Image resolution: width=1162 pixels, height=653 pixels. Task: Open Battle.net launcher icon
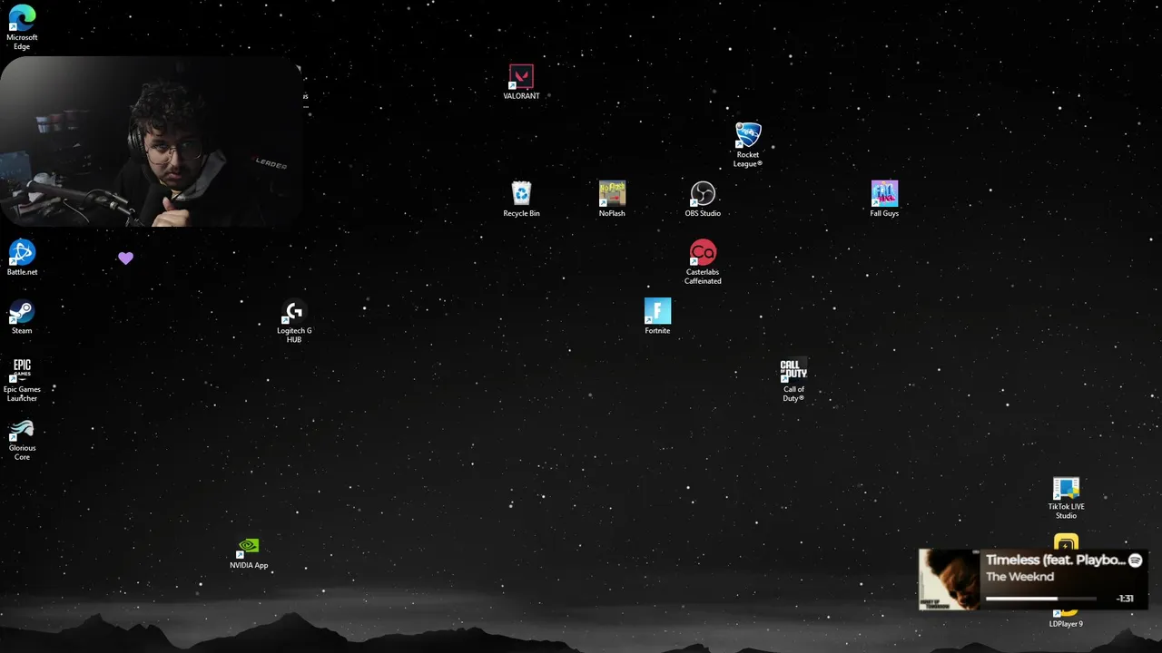pyautogui.click(x=22, y=258)
